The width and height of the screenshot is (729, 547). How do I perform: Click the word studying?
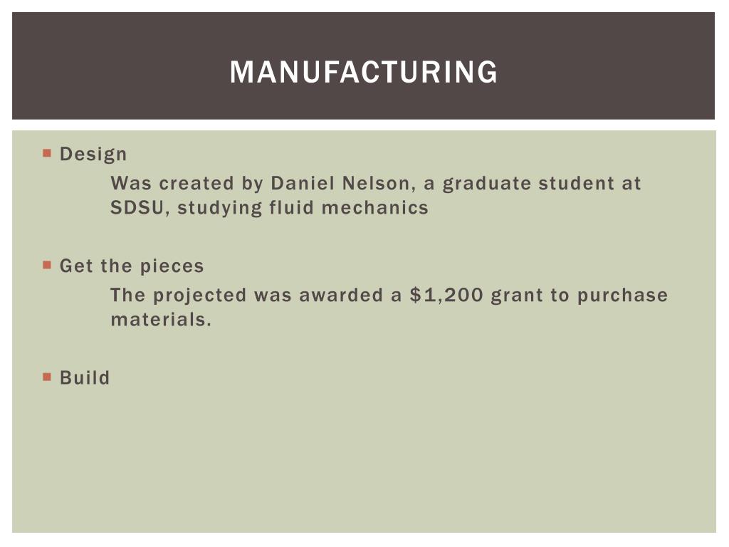pos(220,209)
